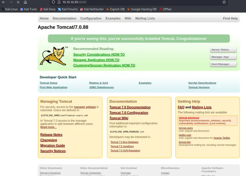Open the Examples link under Developer Quick Start
The width and height of the screenshot is (246, 176).
pos(145,83)
